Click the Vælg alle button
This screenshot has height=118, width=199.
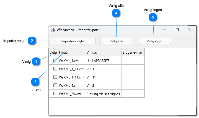[x=116, y=41]
